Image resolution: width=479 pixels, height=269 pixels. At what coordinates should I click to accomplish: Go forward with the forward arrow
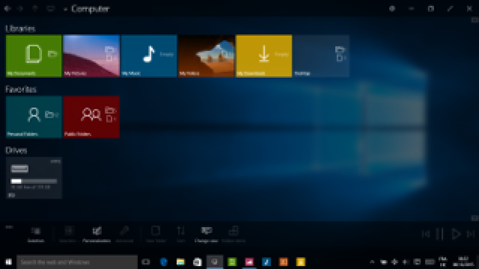pos(21,9)
